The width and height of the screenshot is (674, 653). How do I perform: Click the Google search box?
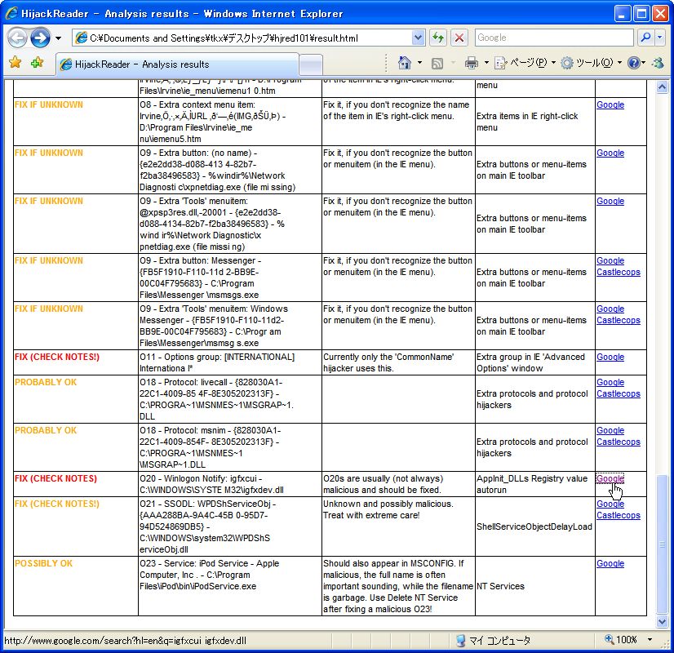pos(553,38)
